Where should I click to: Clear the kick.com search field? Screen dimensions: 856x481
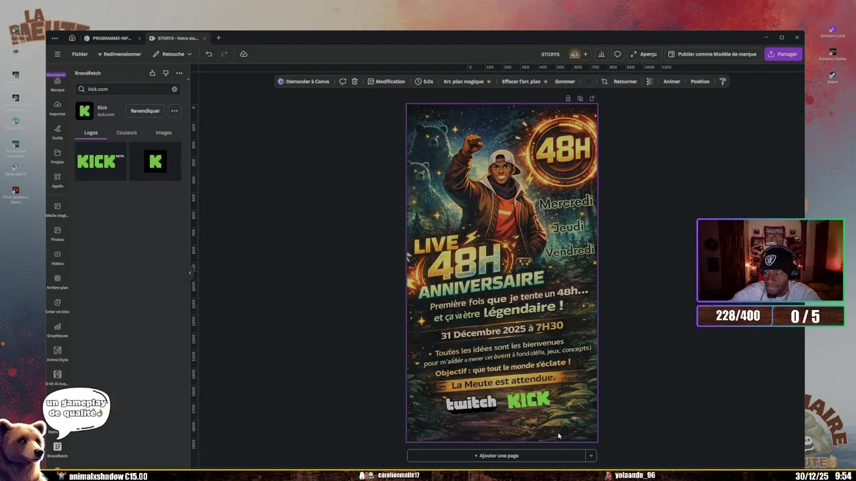tap(175, 89)
